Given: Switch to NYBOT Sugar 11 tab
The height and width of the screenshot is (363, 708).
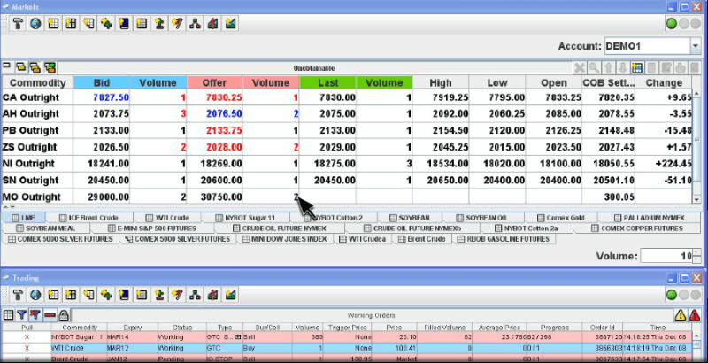Looking at the screenshot, I should pos(245,218).
